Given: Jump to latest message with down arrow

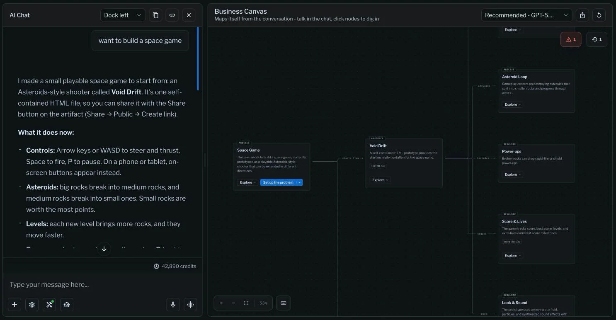Looking at the screenshot, I should point(104,249).
